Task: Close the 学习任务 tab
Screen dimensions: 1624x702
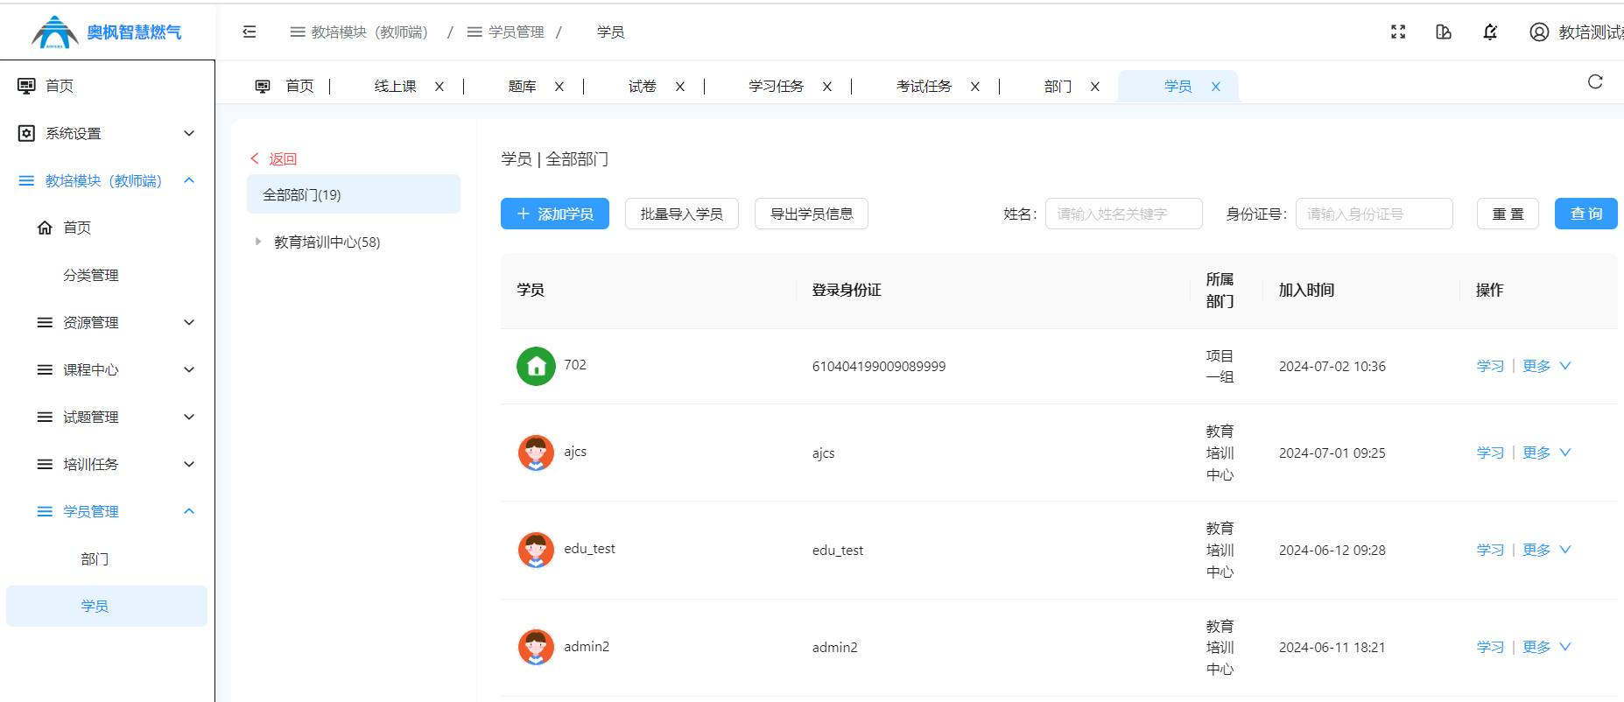Action: pyautogui.click(x=827, y=87)
